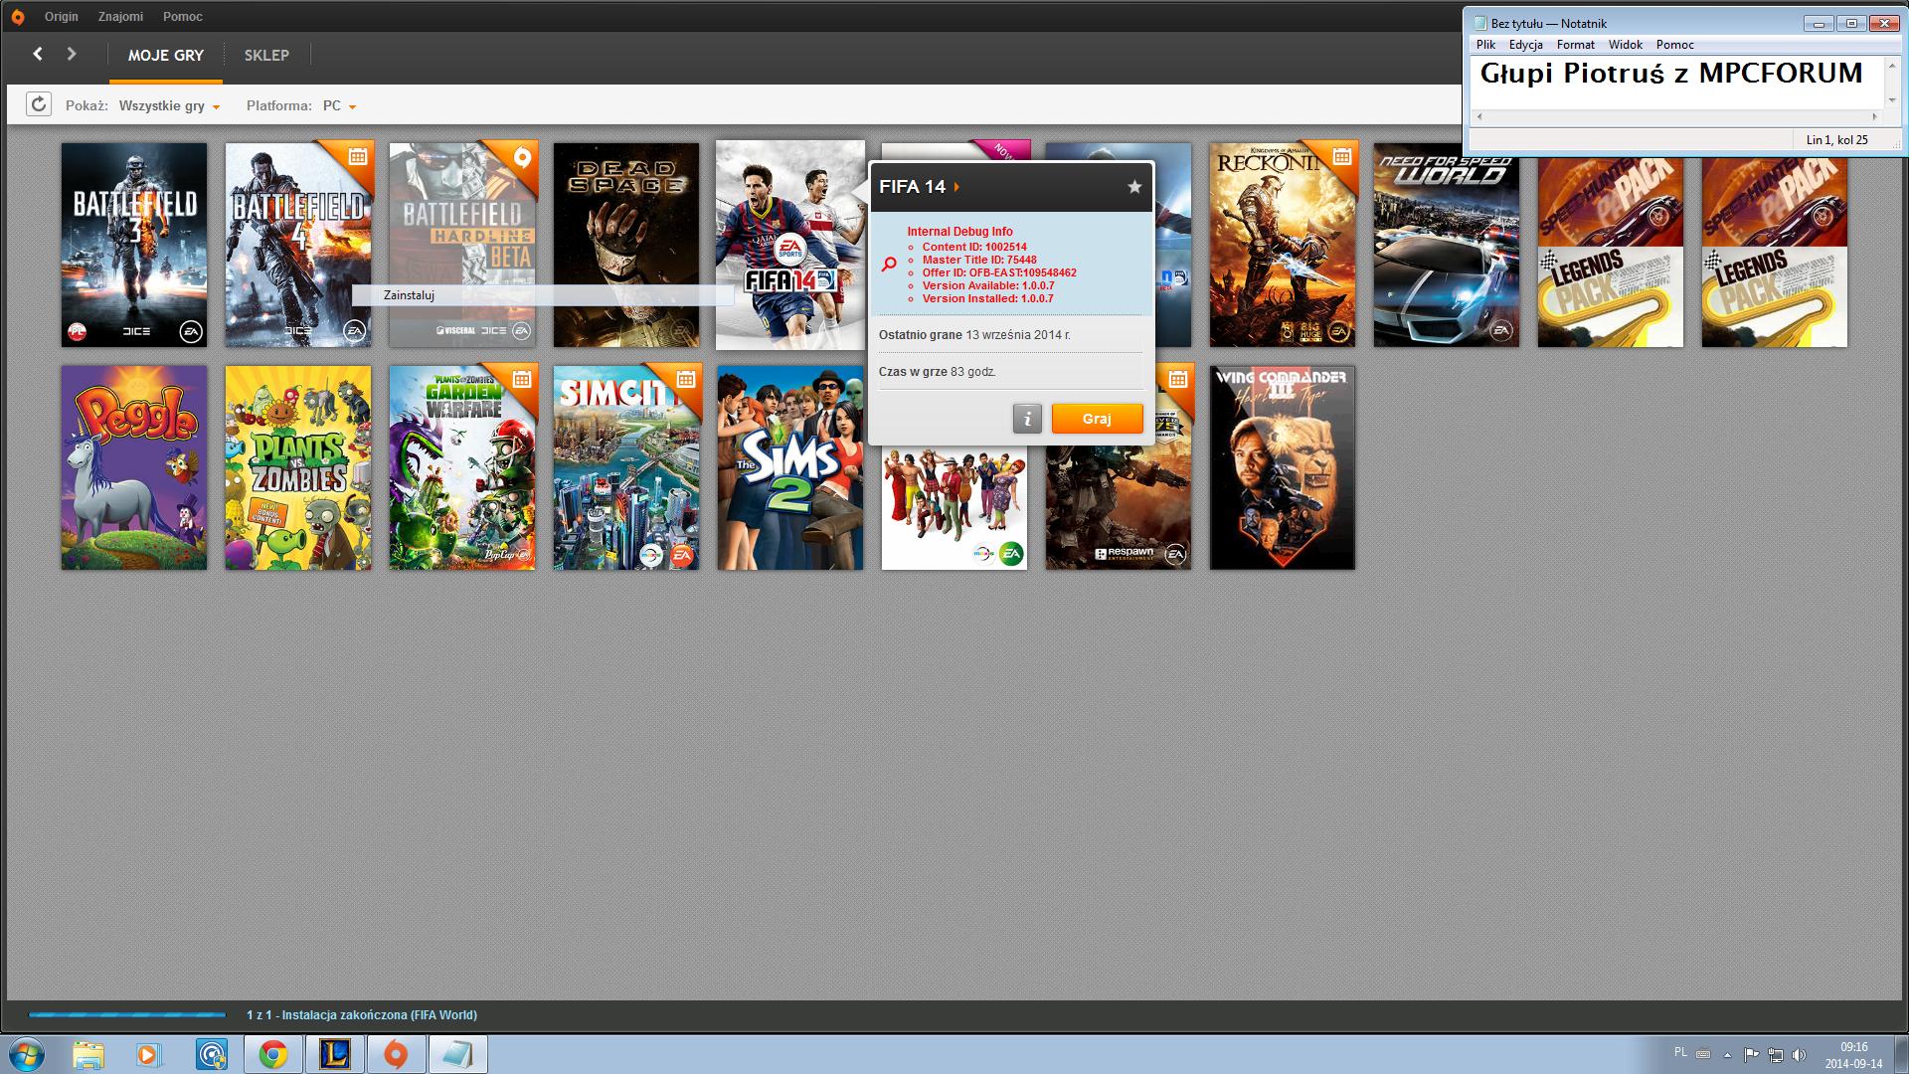Switch to MOJE GRY tab
1909x1074 pixels.
[x=166, y=56]
